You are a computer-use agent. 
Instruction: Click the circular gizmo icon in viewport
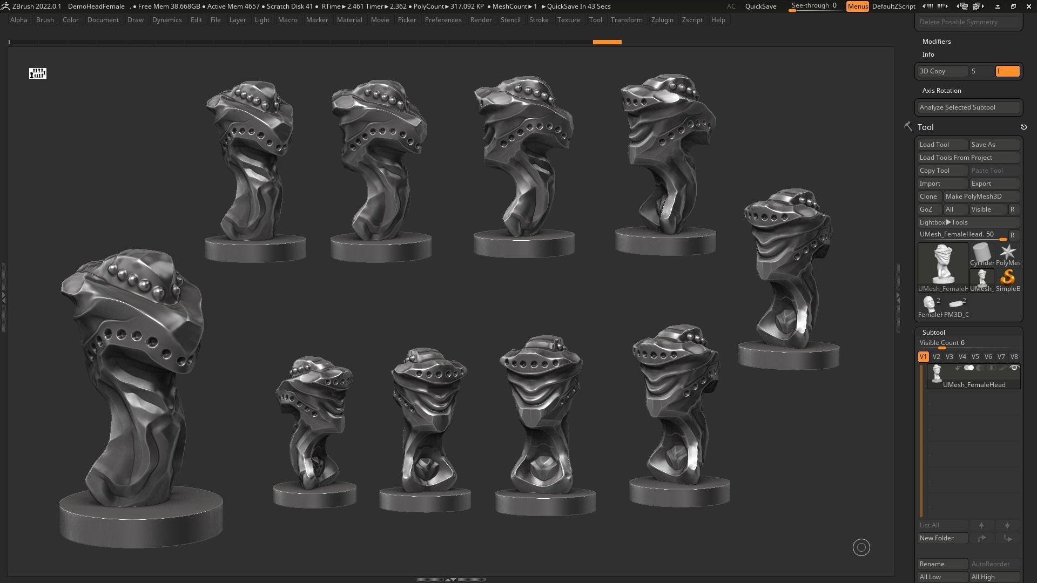[861, 547]
